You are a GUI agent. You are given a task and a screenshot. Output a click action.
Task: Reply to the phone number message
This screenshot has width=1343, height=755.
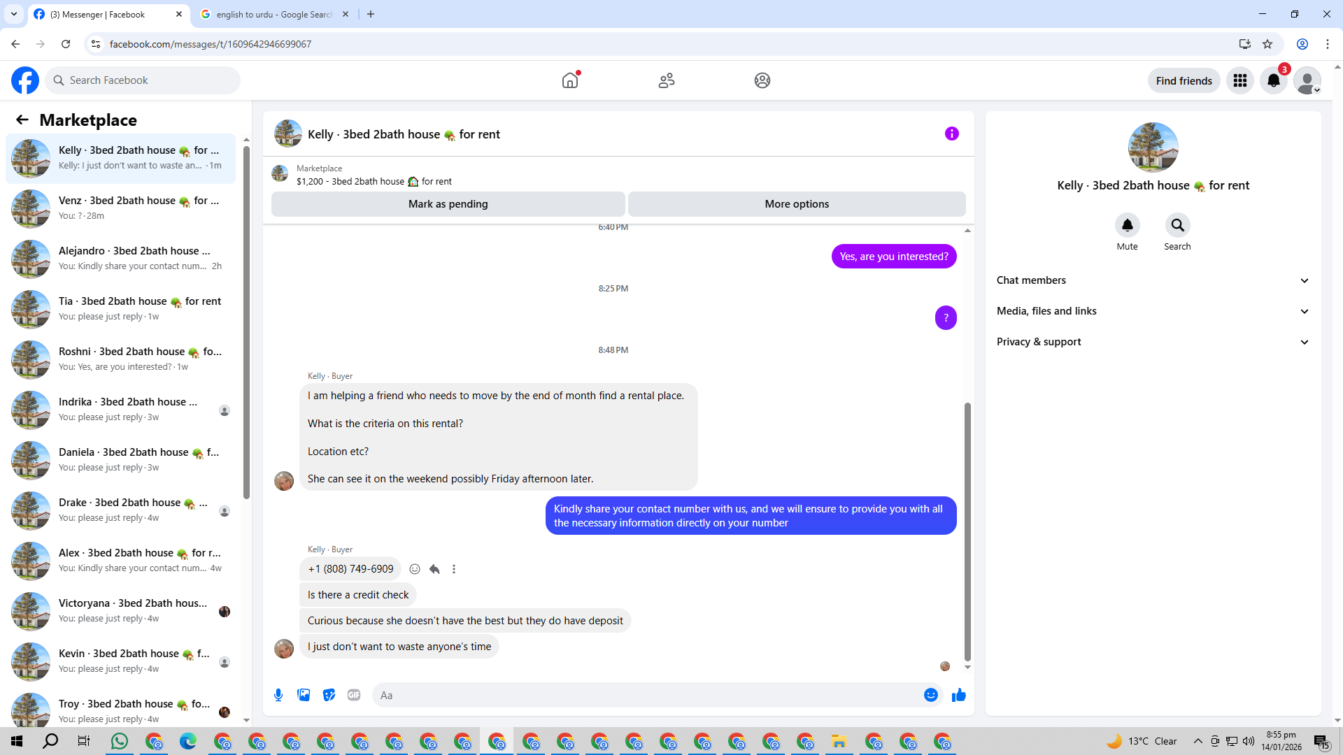point(434,569)
